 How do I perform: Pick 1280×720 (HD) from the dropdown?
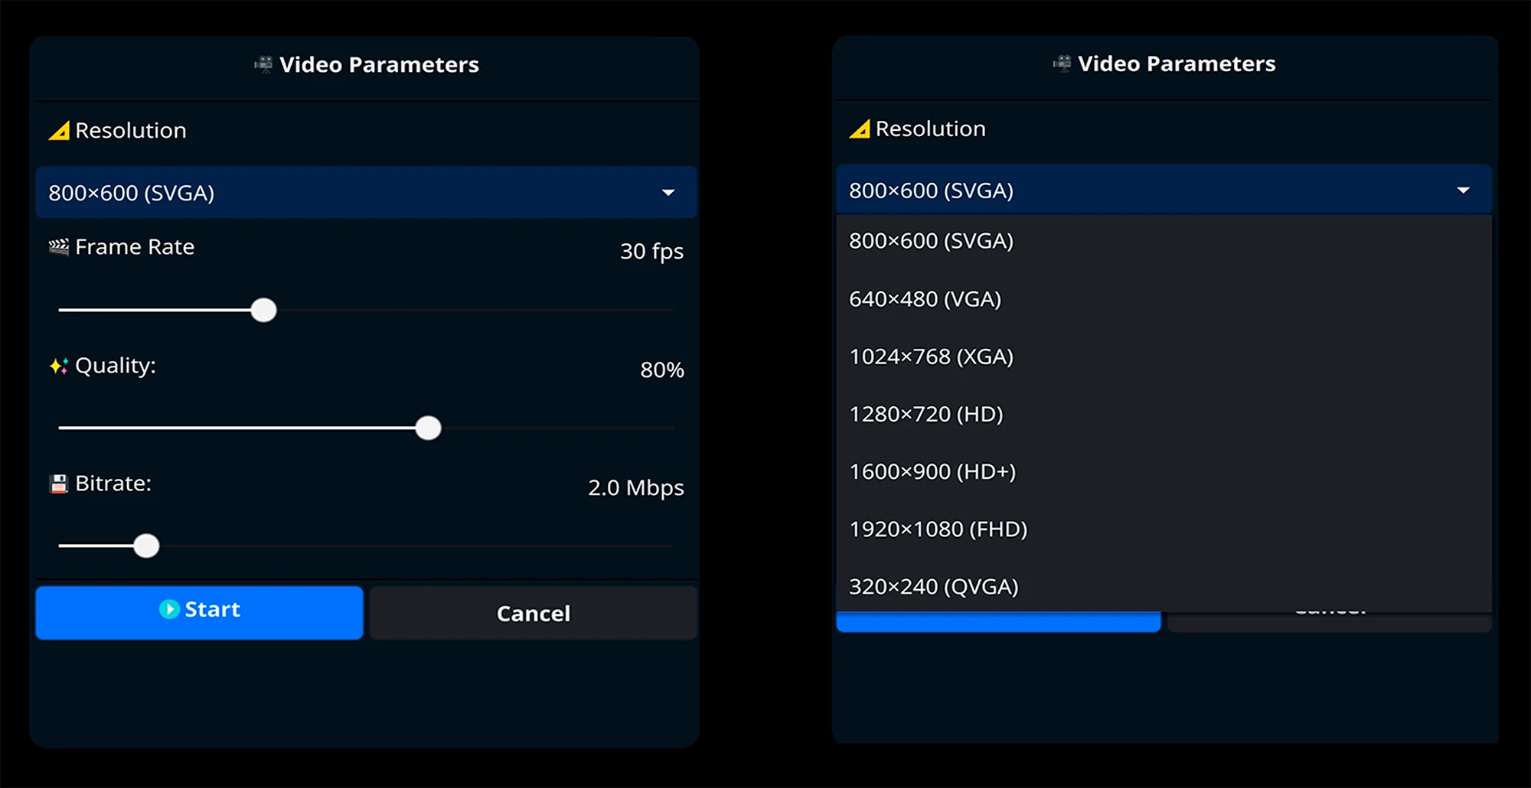926,414
